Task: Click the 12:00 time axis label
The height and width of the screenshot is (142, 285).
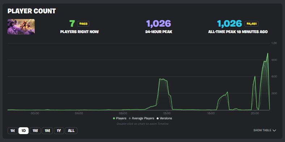Action: (x=167, y=113)
